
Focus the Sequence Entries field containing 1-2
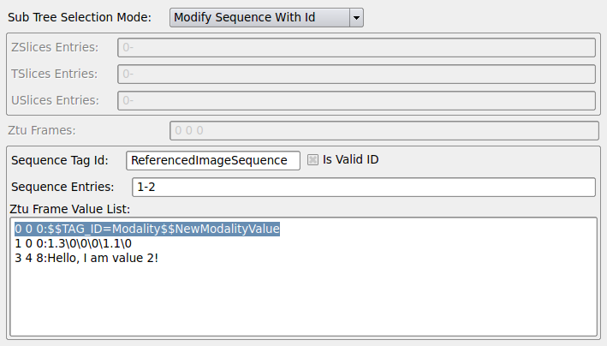pos(363,187)
